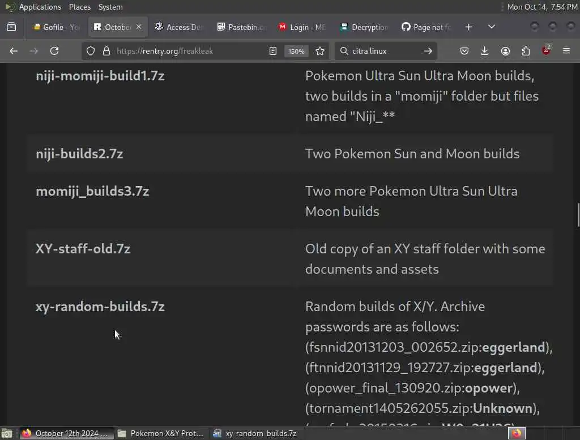Image resolution: width=580 pixels, height=440 pixels.
Task: Save page to Pocket
Action: click(x=464, y=51)
